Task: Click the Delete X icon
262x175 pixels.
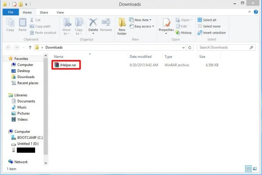Action: pyautogui.click(x=93, y=23)
